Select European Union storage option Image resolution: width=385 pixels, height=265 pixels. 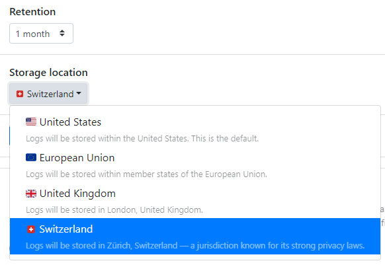point(195,165)
